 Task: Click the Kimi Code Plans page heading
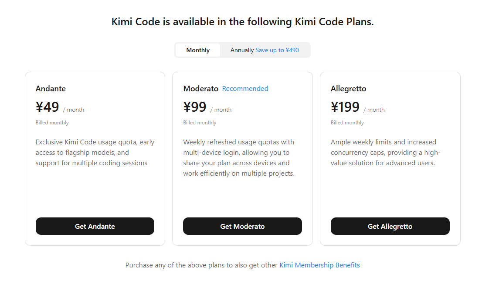242,22
